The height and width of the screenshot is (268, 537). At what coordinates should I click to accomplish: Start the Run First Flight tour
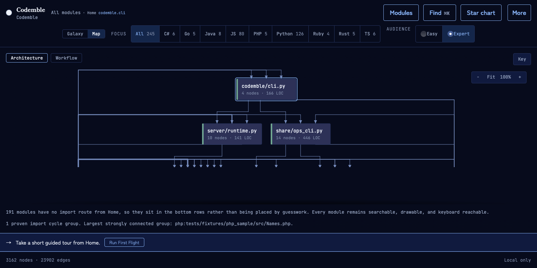point(124,243)
